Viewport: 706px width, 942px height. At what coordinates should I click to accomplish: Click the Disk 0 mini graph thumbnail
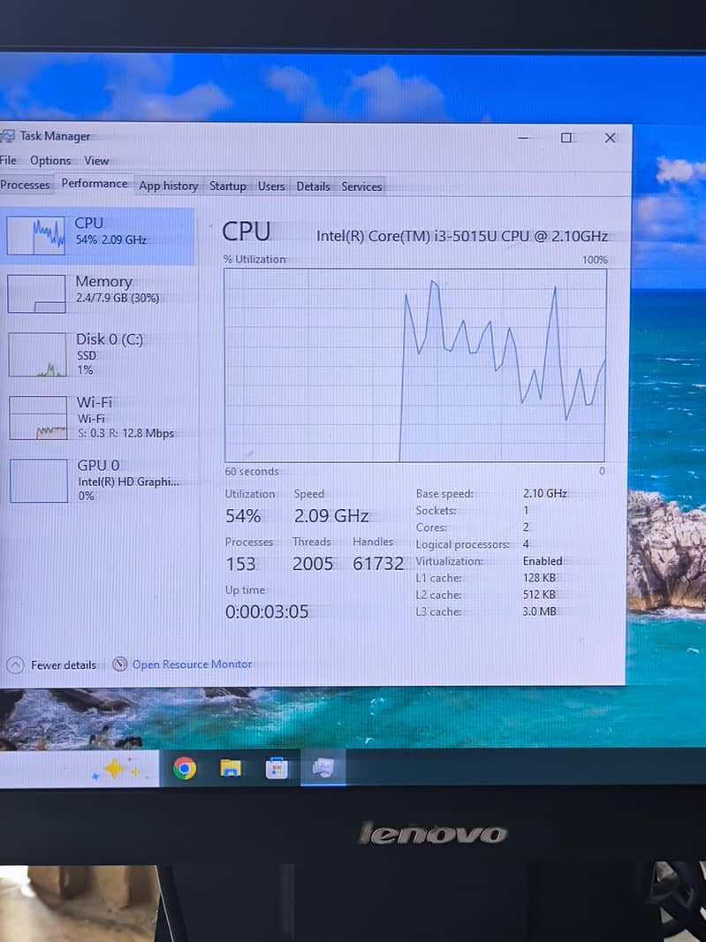click(x=37, y=354)
